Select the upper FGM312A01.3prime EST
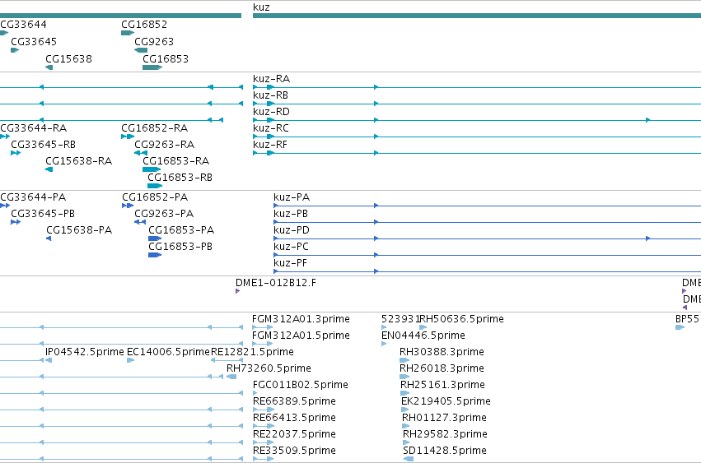701x463 pixels. 263,327
